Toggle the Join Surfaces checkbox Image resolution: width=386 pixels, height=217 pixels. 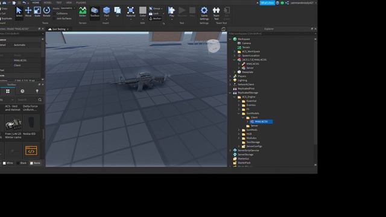click(x=55, y=19)
